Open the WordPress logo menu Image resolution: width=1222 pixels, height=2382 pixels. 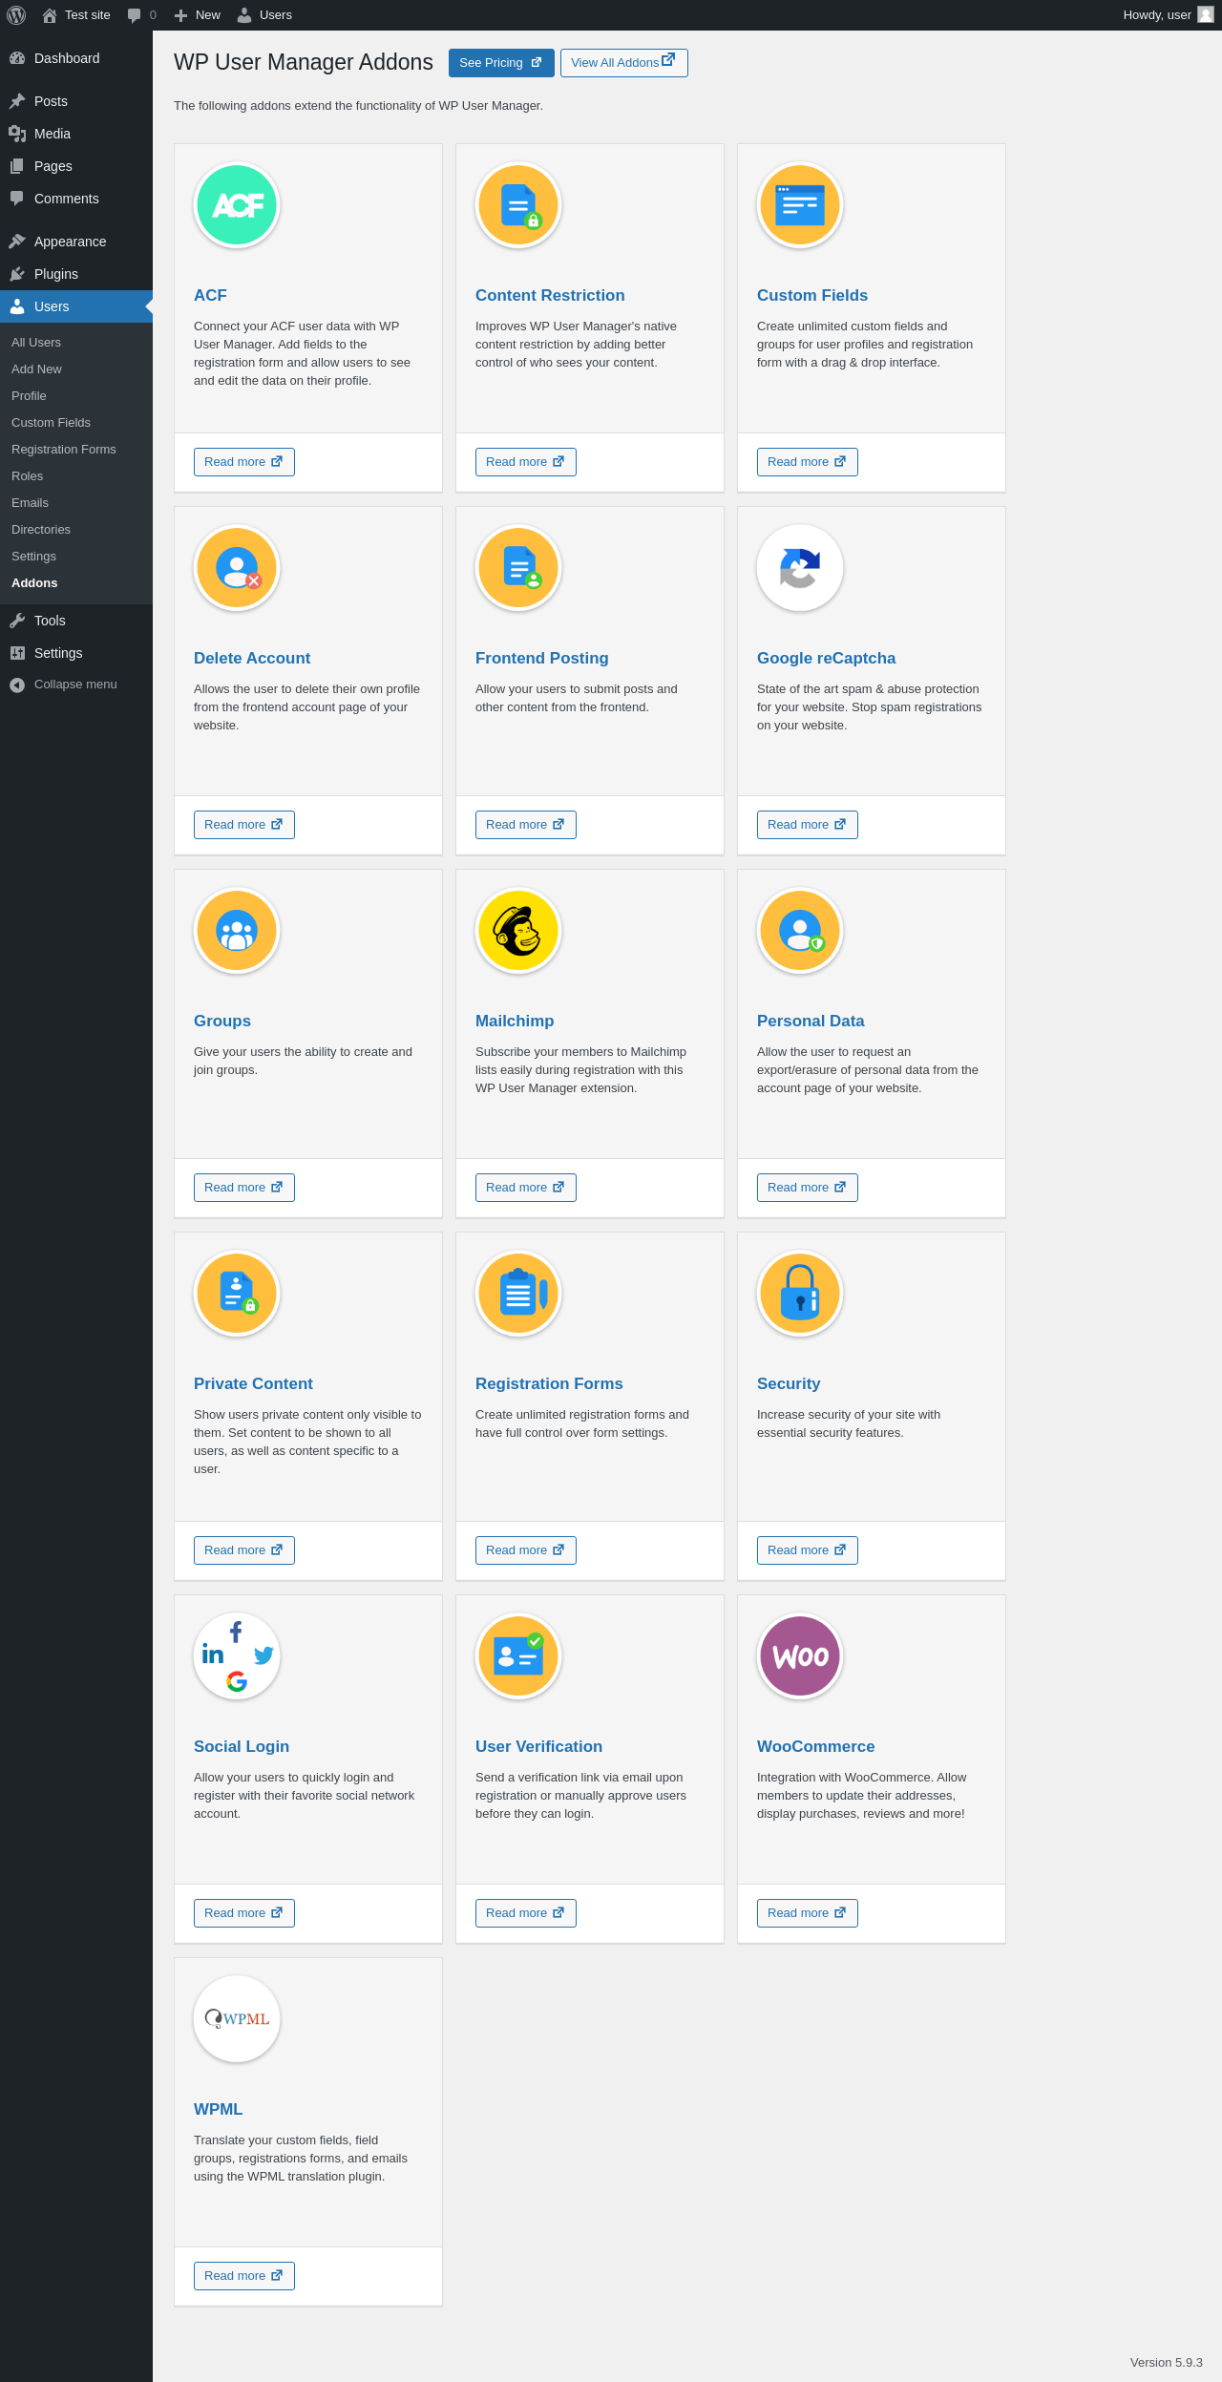[16, 15]
